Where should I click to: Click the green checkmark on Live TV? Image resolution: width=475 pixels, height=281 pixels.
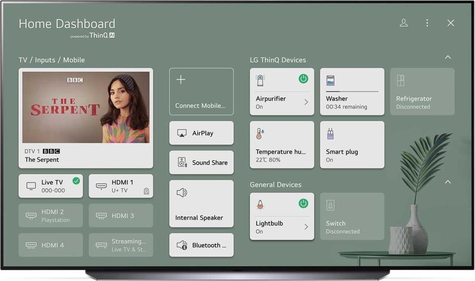tap(76, 181)
